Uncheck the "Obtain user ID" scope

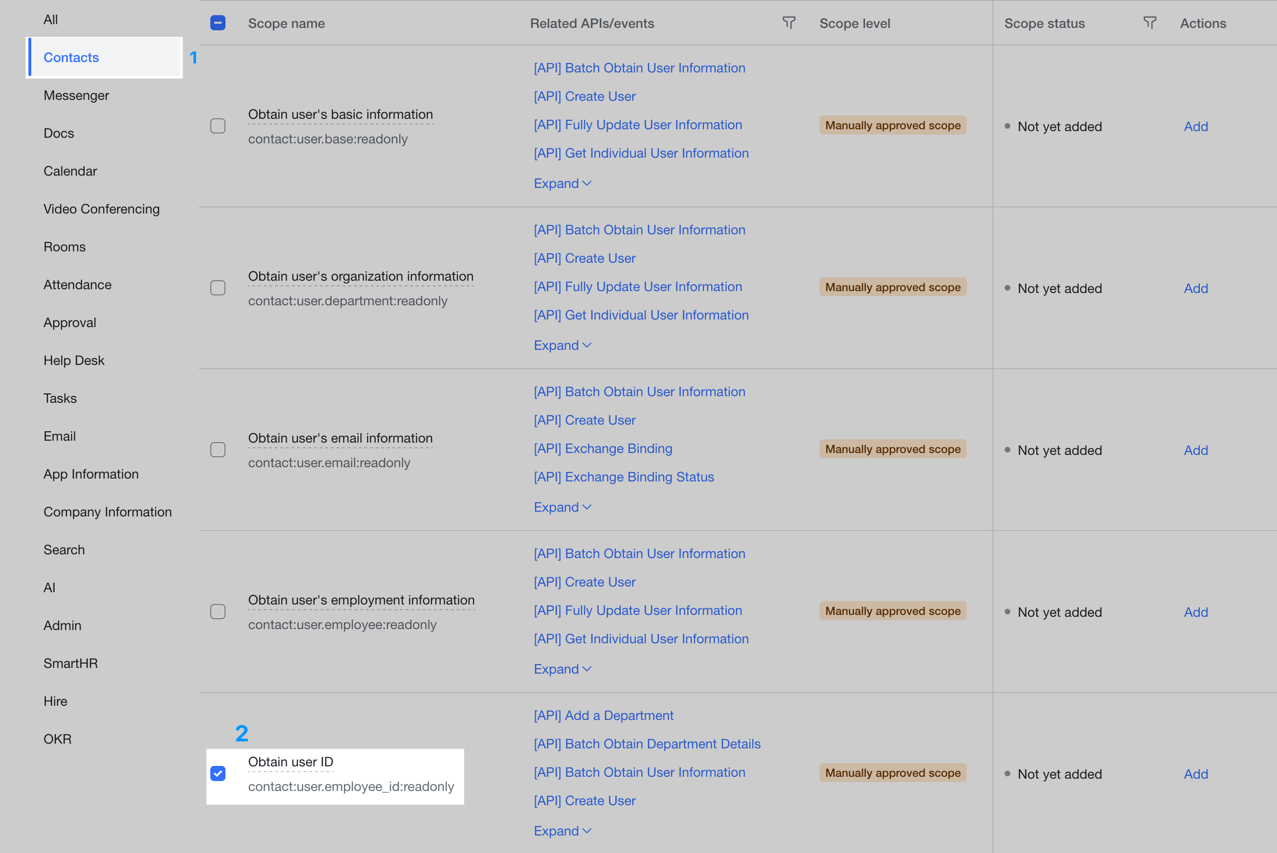pos(218,773)
